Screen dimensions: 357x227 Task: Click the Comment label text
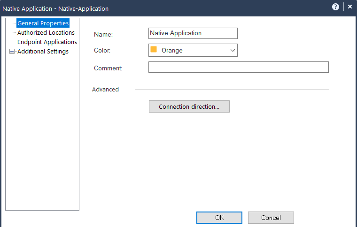tap(108, 68)
